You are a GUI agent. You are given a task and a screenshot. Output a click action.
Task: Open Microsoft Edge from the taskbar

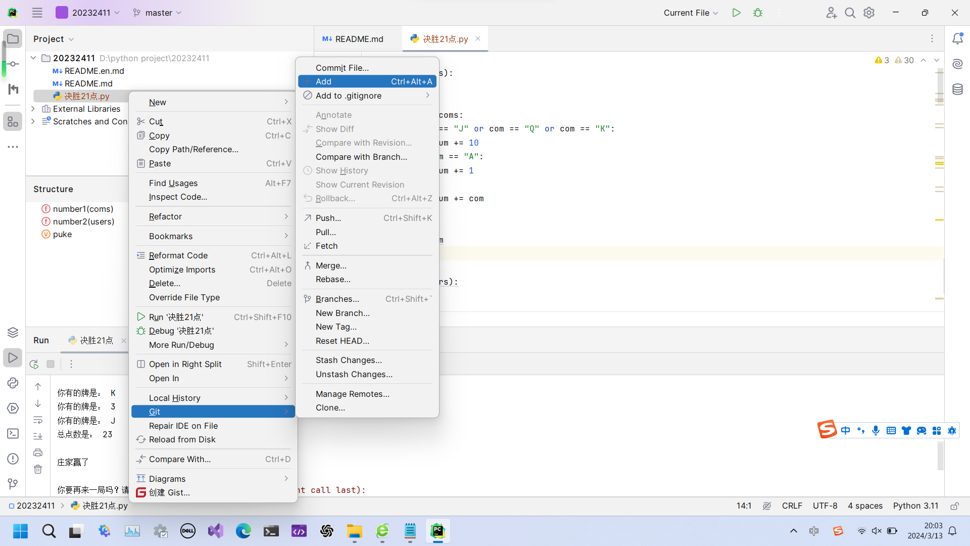(x=243, y=531)
